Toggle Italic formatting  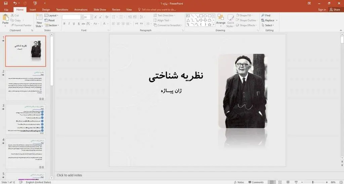69,24
